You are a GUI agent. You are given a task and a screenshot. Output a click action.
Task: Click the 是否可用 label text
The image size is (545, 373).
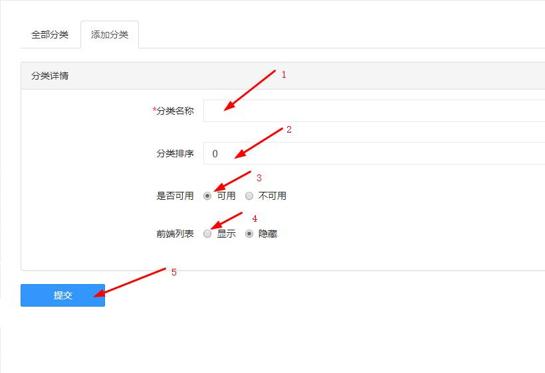(175, 196)
